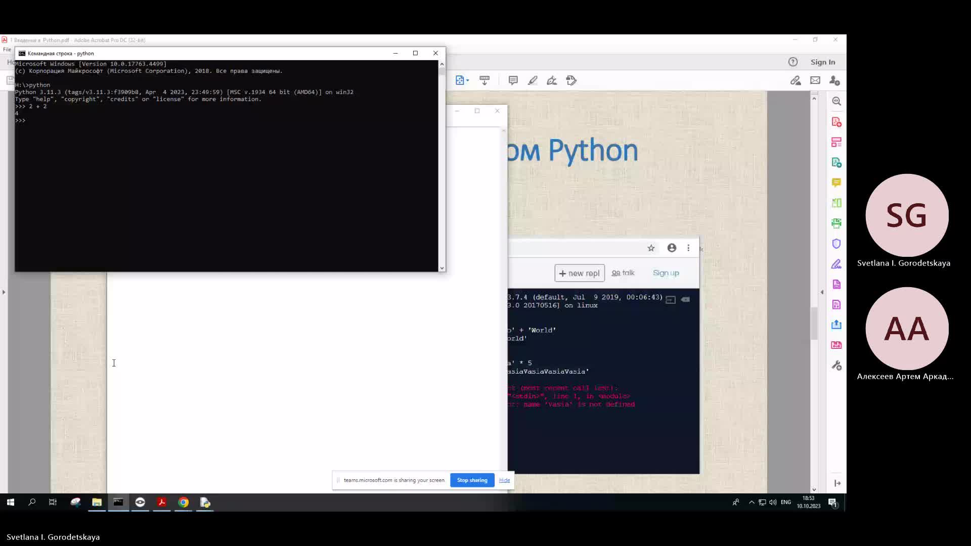971x546 pixels.
Task: Click the volume speaker tray icon
Action: click(773, 502)
